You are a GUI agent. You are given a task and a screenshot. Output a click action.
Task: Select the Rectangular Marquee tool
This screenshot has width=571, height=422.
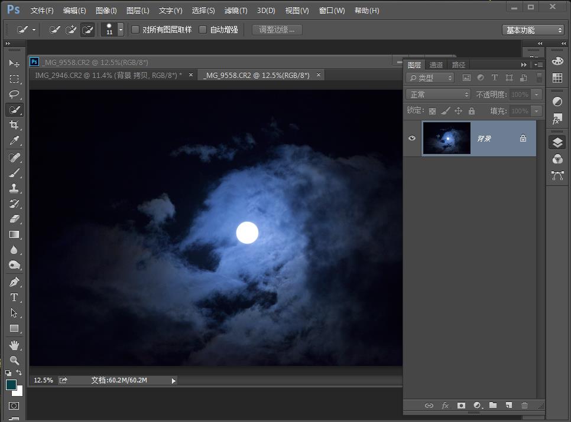click(14, 79)
